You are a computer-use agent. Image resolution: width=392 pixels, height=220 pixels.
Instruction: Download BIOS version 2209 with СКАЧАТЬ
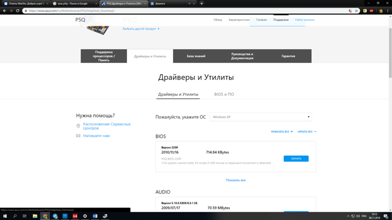pos(296,158)
